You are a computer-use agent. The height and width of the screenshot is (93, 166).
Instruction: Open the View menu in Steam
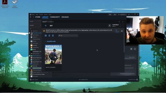37,14
